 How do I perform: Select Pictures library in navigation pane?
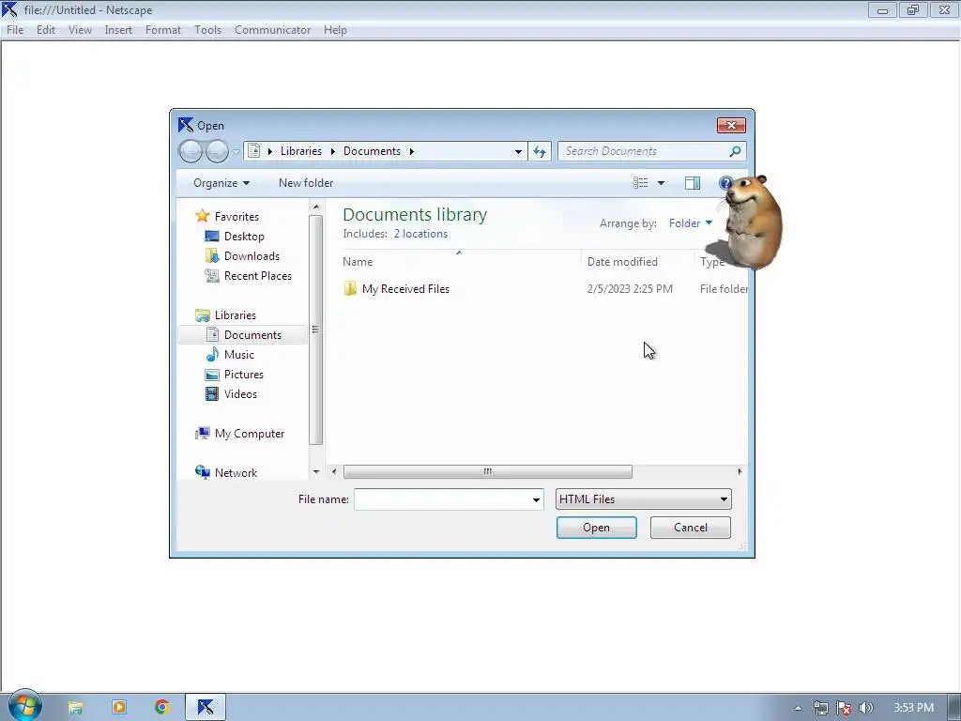tap(243, 374)
